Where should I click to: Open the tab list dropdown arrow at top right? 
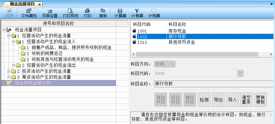[271, 4]
